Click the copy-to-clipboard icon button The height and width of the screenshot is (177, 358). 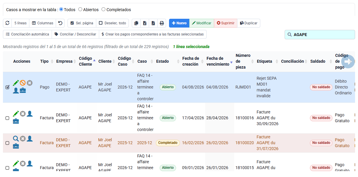(x=136, y=23)
